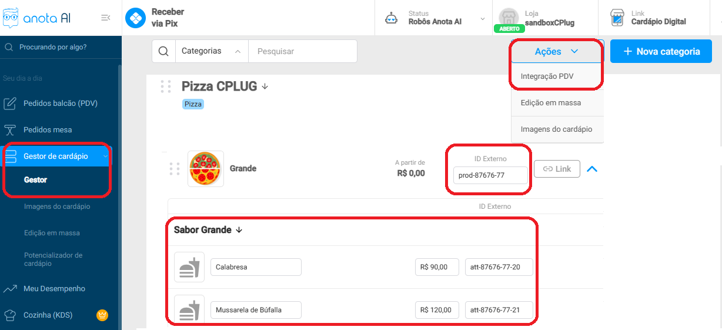Click the robot status icon

pyautogui.click(x=390, y=18)
